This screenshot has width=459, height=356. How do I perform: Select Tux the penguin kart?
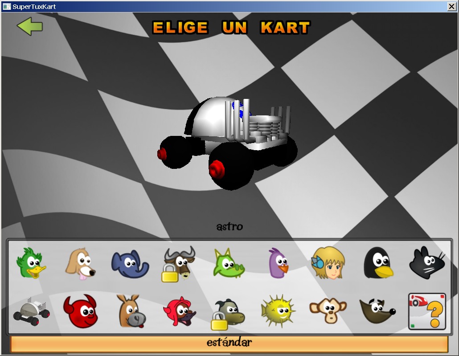[378, 262]
